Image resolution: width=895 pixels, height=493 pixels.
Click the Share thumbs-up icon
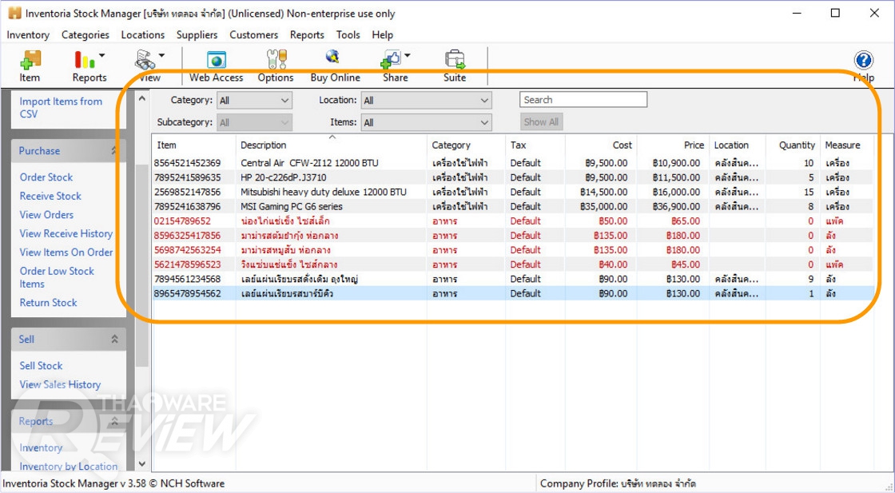point(392,61)
